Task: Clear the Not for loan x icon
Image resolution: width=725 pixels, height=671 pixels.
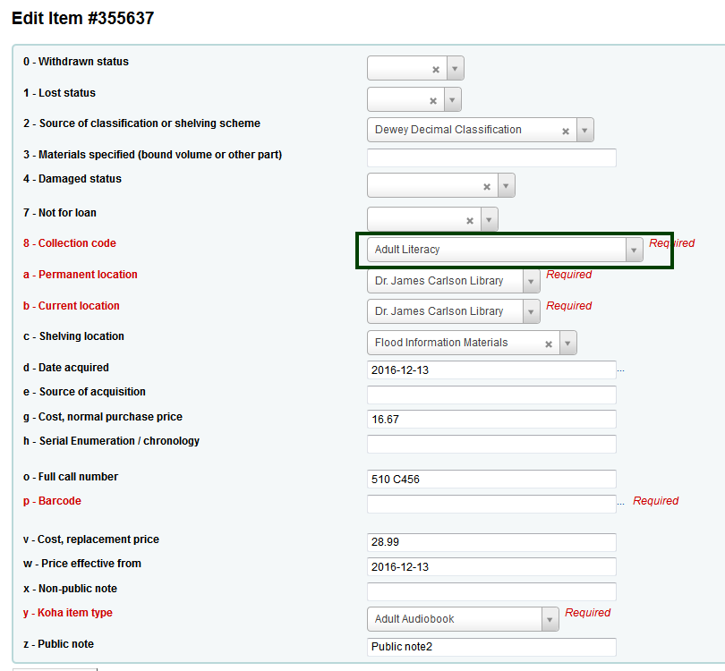Action: click(x=470, y=220)
